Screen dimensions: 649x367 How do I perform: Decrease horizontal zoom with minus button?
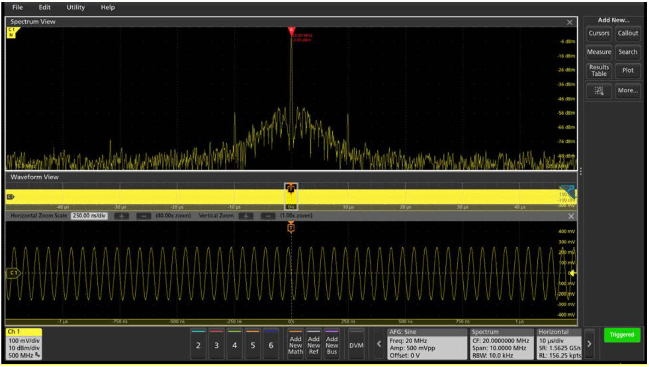[x=144, y=216]
